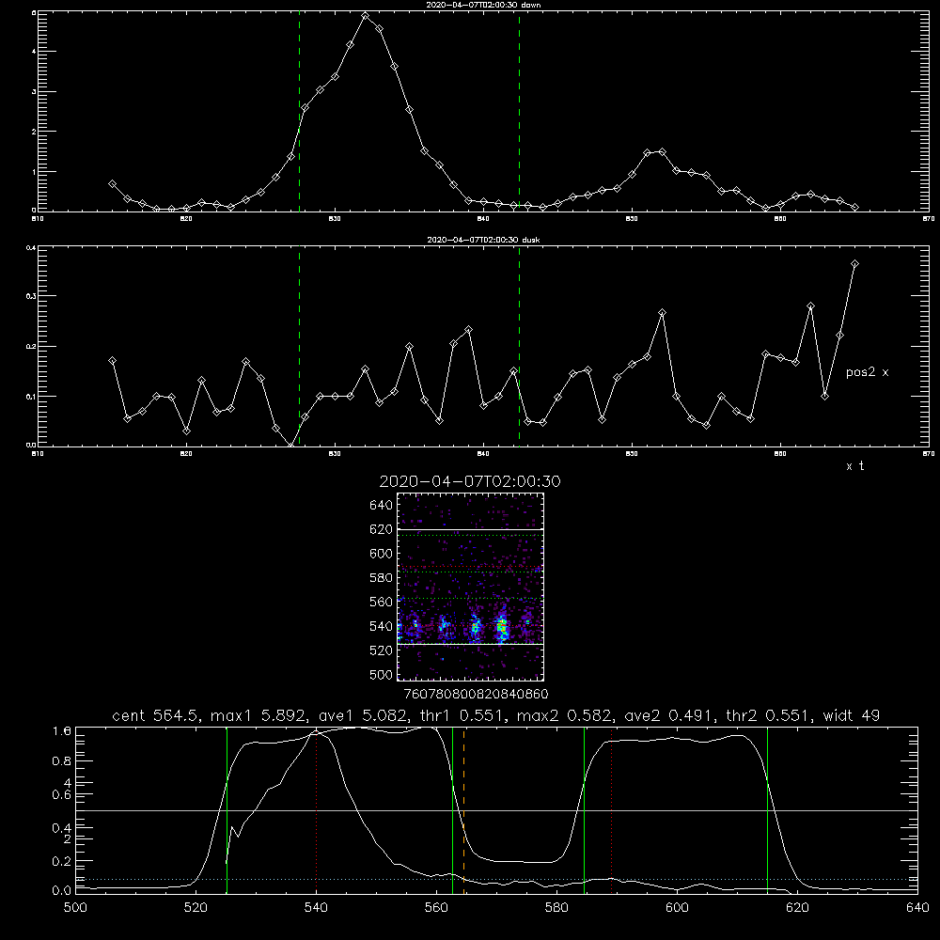Click the '0.3' y-axis label of dusk plot

click(x=31, y=296)
